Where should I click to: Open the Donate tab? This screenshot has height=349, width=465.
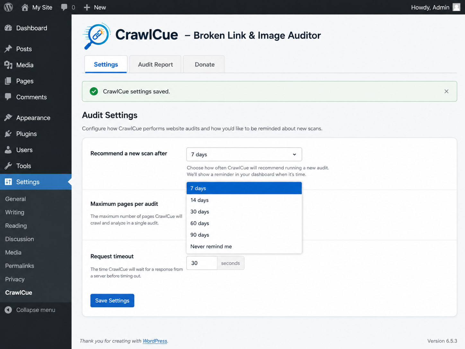pos(205,64)
